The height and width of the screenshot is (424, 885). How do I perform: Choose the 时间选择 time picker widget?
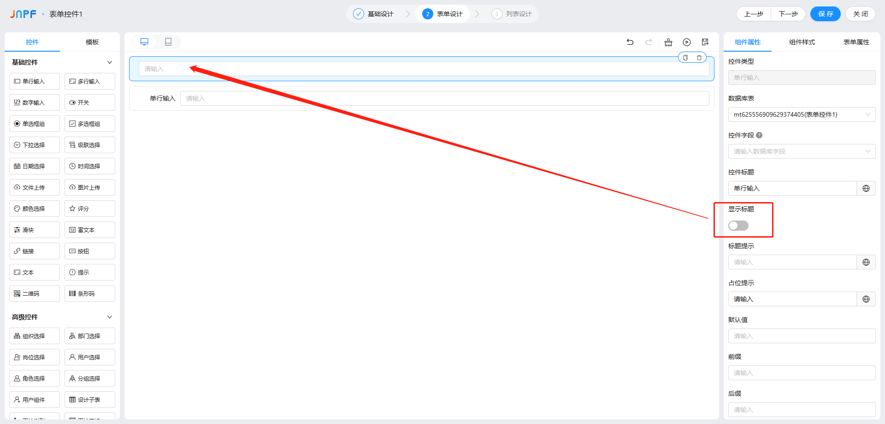coord(90,166)
